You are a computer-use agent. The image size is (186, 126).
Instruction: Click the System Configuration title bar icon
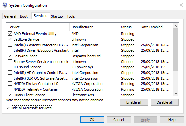[x=5, y=5]
